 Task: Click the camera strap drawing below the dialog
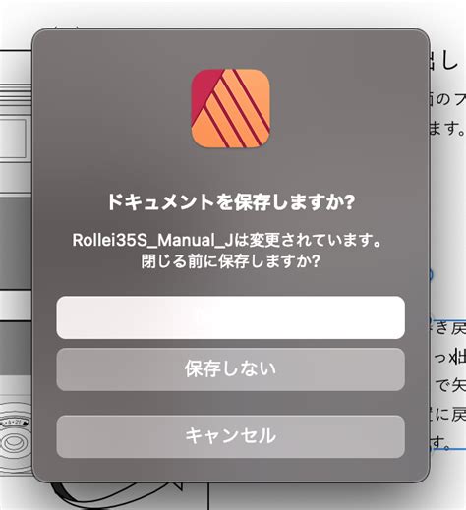118,496
